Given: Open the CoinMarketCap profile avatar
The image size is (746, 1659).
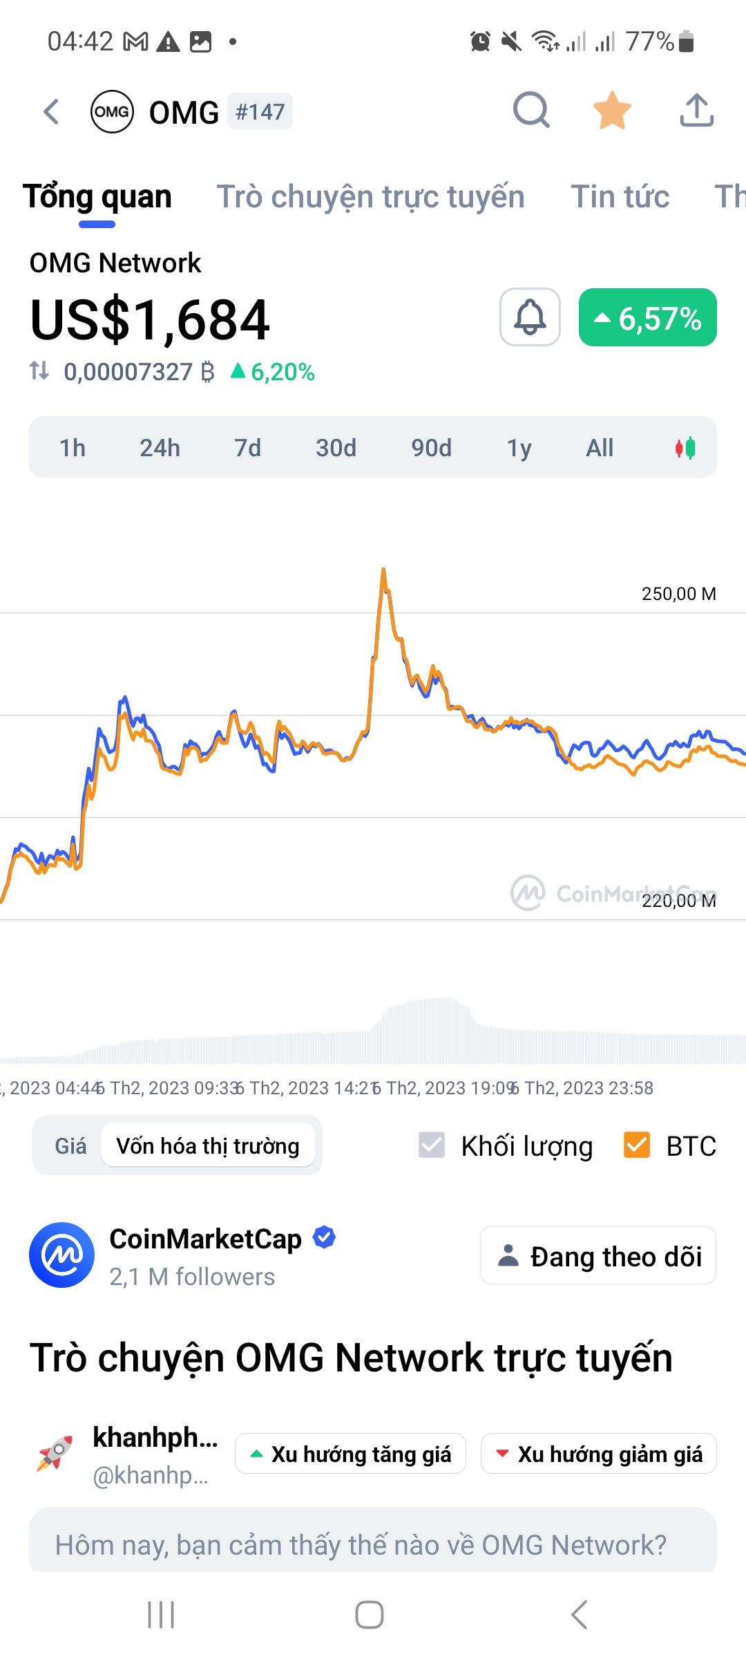Looking at the screenshot, I should 62,1255.
